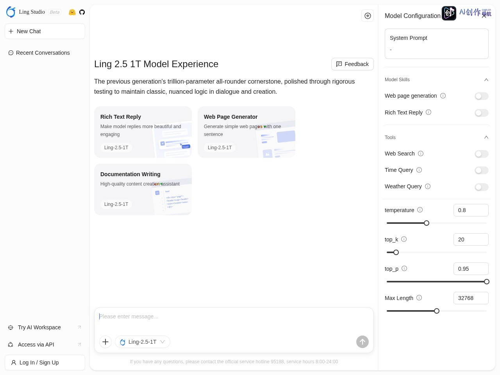Image resolution: width=500 pixels, height=375 pixels.
Task: Click the top_k value field
Action: coord(471,239)
